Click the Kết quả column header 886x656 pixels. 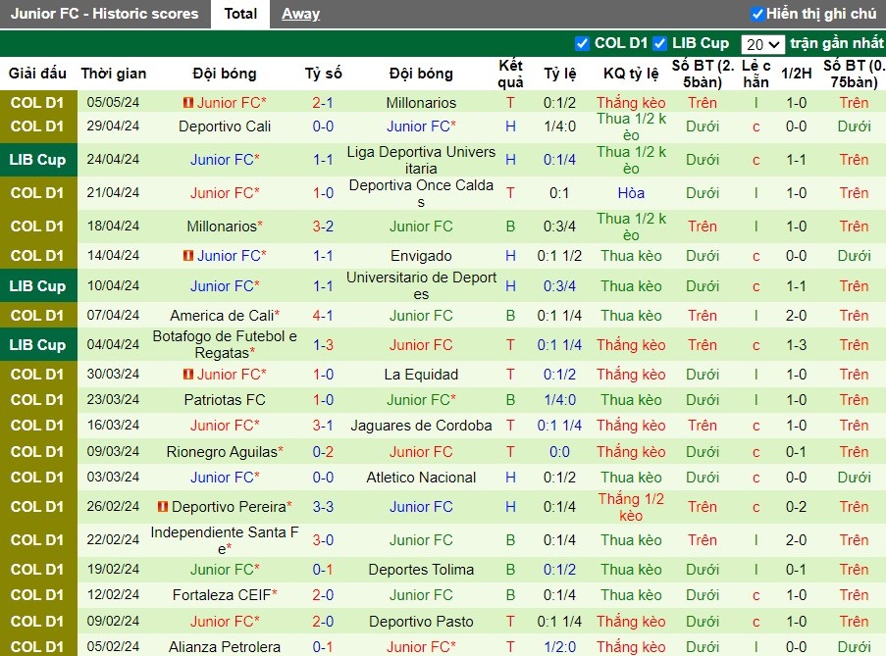click(510, 74)
